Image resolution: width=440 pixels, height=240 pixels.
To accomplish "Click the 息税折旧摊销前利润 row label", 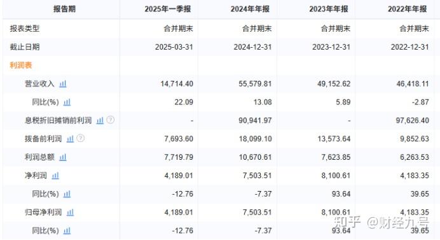I will point(58,120).
